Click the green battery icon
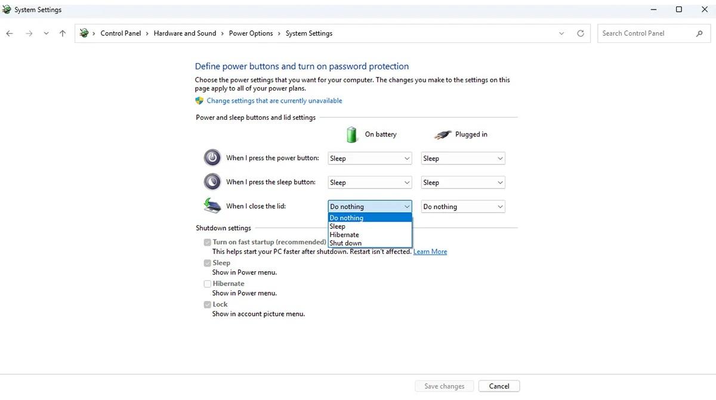Screen dimensions: 716x400 pyautogui.click(x=352, y=134)
